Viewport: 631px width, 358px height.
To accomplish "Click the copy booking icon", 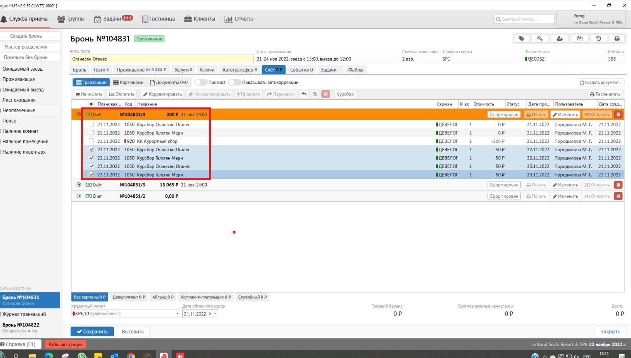I will click(579, 38).
